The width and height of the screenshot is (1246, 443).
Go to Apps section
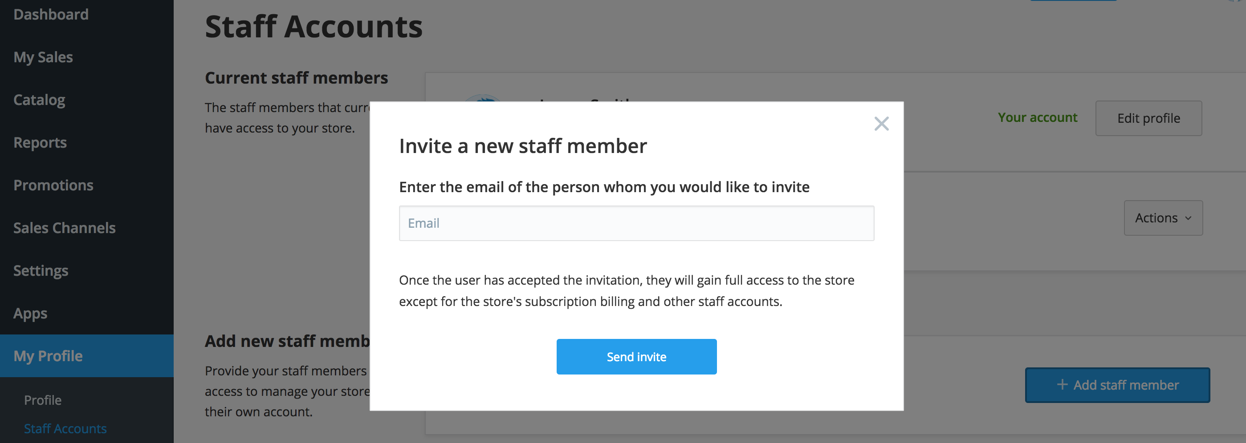pos(30,314)
